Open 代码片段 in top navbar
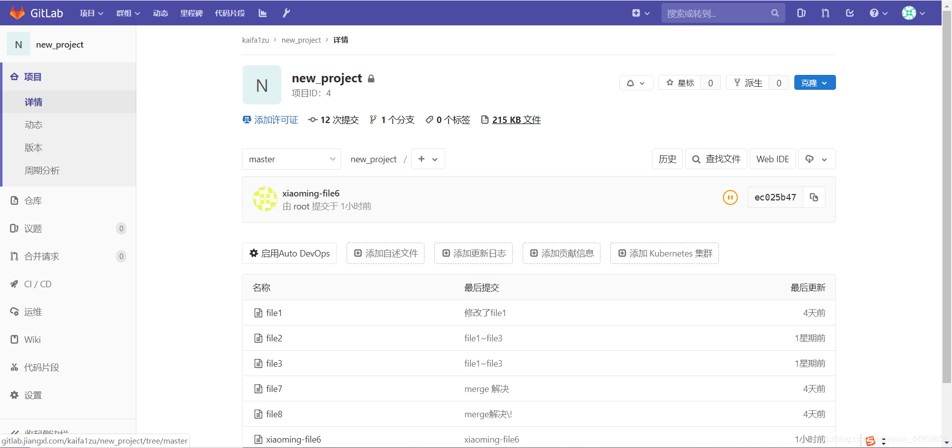 (230, 13)
